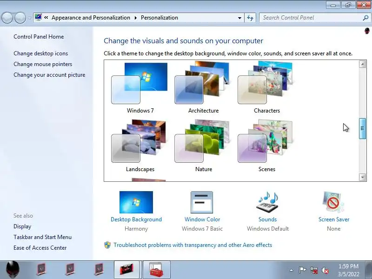Click the Personalization breadcrumb
The height and width of the screenshot is (279, 372).
pos(159,18)
